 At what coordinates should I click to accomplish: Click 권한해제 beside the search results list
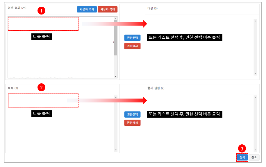click(x=132, y=46)
